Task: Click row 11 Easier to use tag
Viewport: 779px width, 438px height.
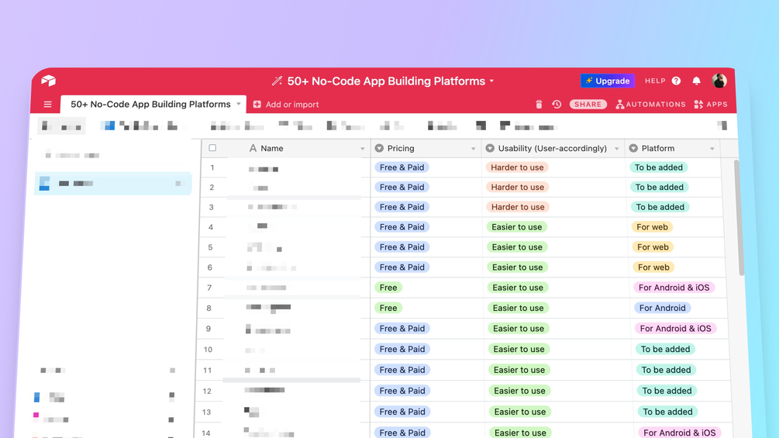Action: (519, 370)
